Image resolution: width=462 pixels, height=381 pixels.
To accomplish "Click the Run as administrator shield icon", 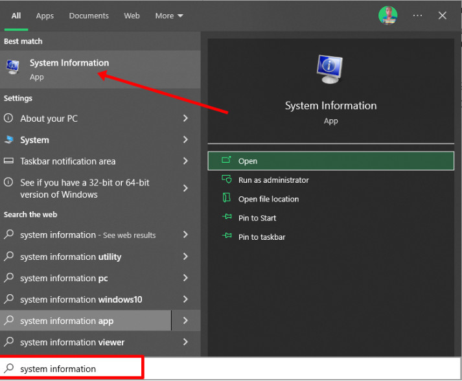I will click(x=227, y=179).
